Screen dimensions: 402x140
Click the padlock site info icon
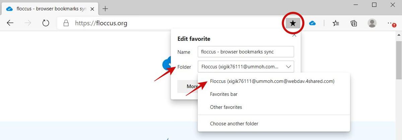66,23
